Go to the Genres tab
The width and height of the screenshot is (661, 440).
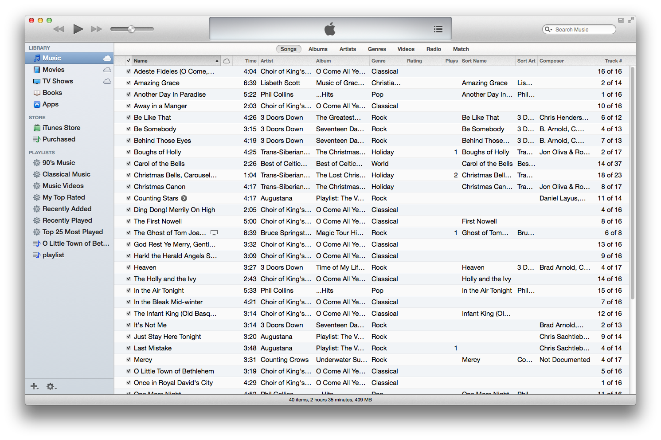tap(377, 49)
